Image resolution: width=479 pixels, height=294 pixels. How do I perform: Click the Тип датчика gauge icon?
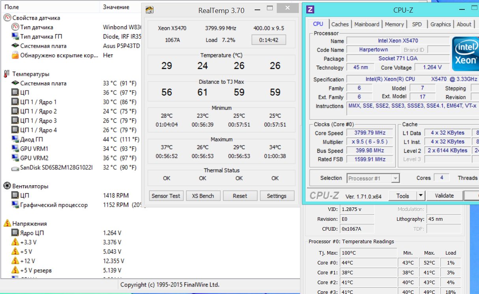tap(15, 27)
